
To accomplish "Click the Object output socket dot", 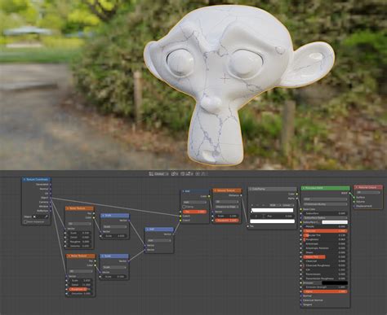I will 51,198.
